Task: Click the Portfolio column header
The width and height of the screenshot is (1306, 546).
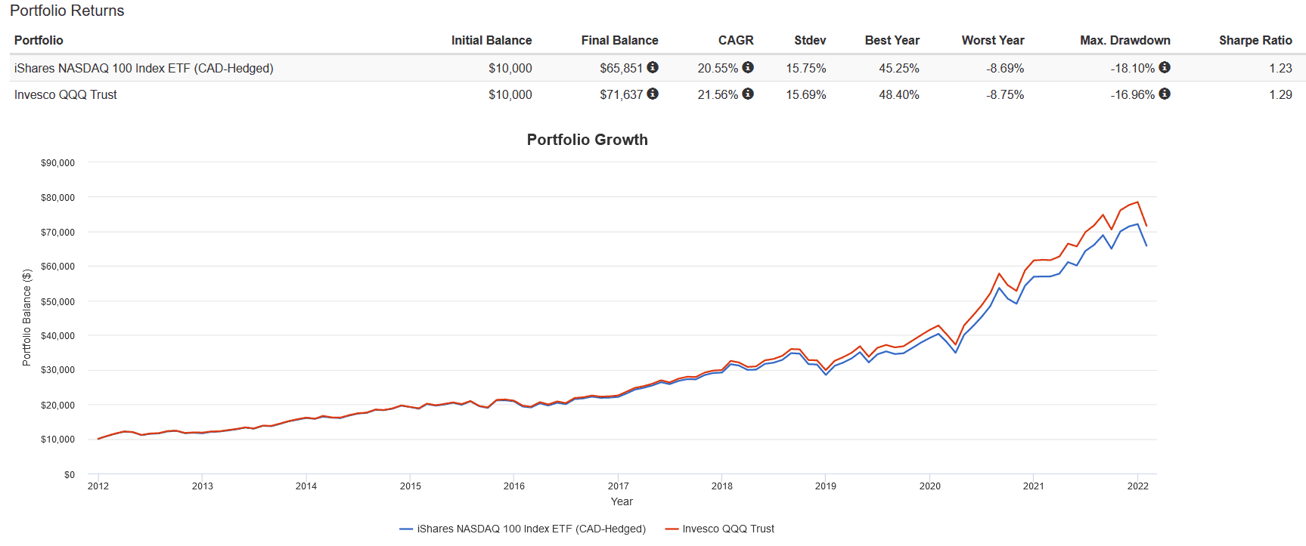Action: 39,40
